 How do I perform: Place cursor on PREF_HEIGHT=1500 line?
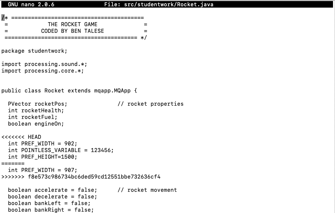42,157
